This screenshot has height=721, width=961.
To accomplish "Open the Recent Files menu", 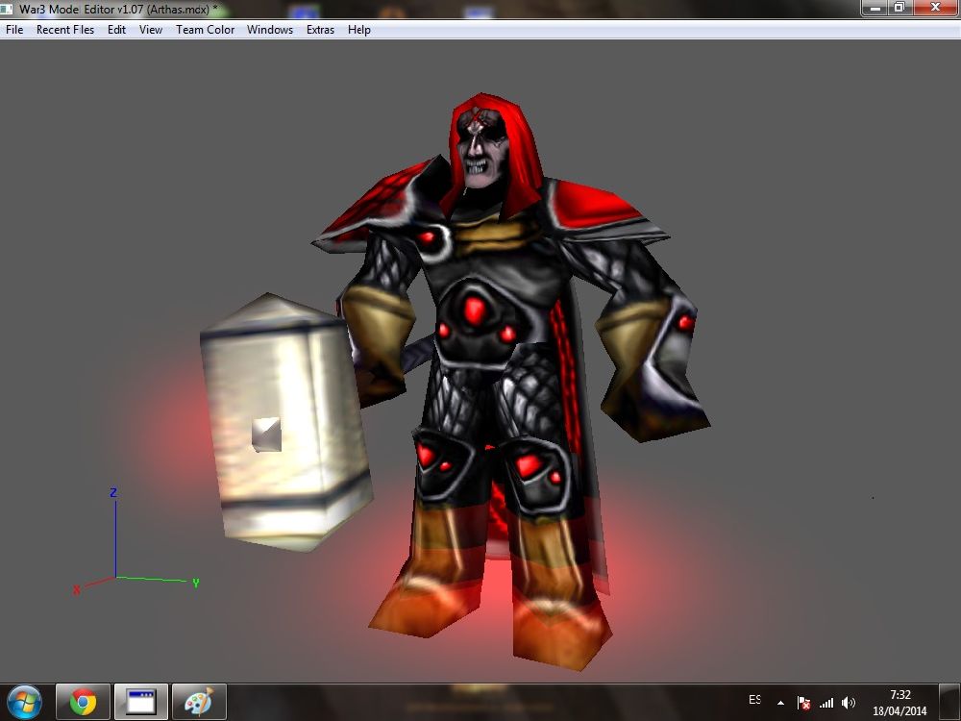I will click(x=65, y=30).
